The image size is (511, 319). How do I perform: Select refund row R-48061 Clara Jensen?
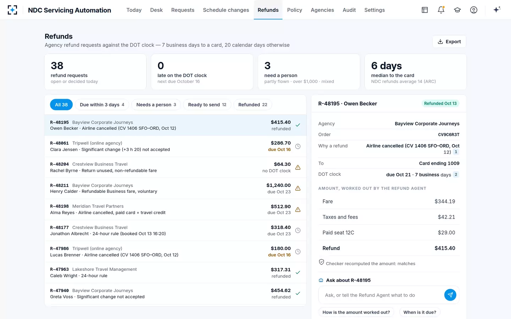point(175,146)
